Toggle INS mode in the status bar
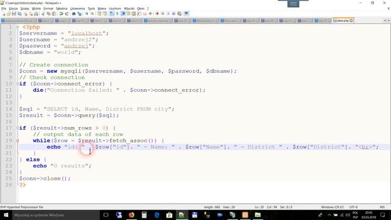Viewport: 391px width, 220px height. (x=382, y=207)
